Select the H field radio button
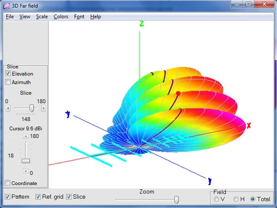The height and width of the screenshot is (208, 277). click(x=236, y=199)
